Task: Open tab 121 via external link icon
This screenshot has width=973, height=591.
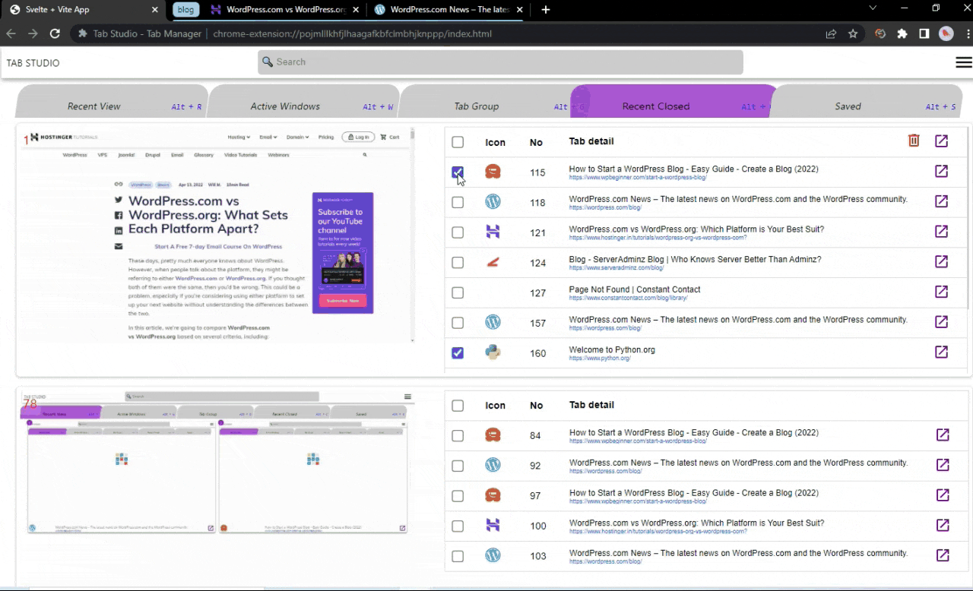Action: coord(941,232)
